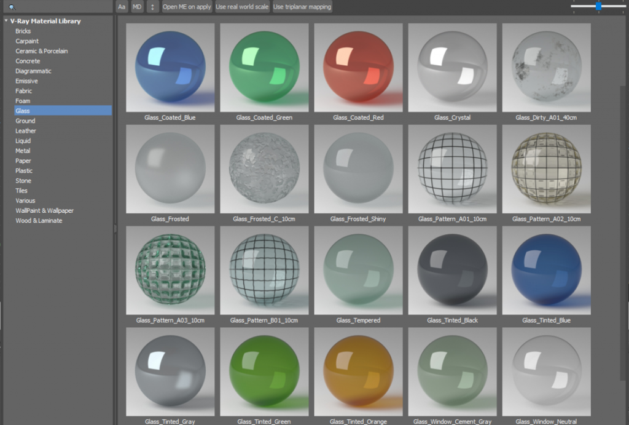Toggle the Aa thumbnail labels icon
This screenshot has width=629, height=425.
pyautogui.click(x=121, y=7)
